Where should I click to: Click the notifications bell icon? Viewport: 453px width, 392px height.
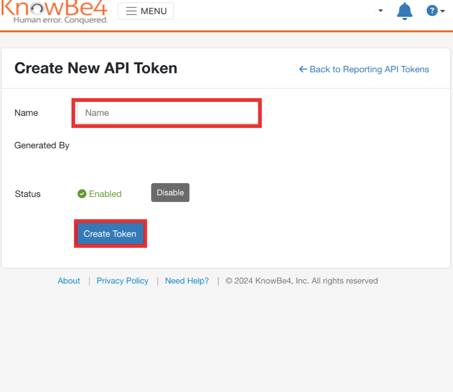pos(404,11)
